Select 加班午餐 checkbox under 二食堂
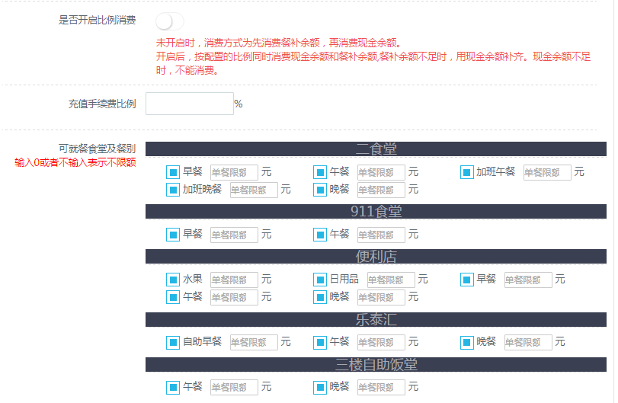This screenshot has height=403, width=618. click(x=467, y=172)
